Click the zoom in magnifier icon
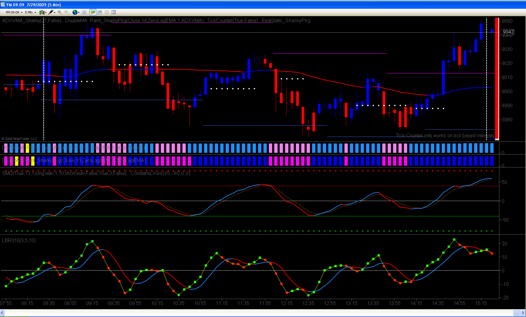 [60, 12]
